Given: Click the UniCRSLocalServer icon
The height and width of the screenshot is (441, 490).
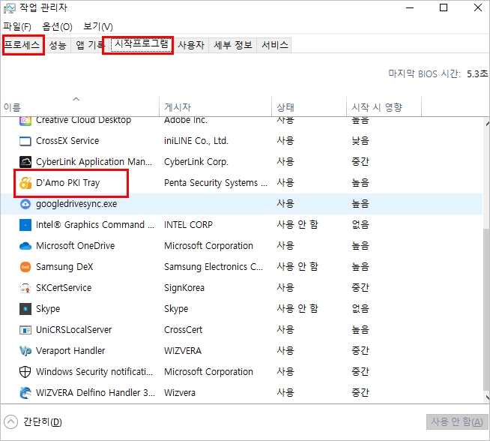Looking at the screenshot, I should (x=25, y=330).
